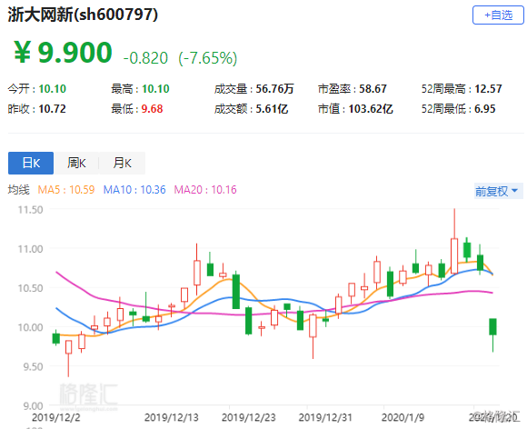The height and width of the screenshot is (429, 527).
Task: Select the tallest red candlestick reaching 11.50
Action: point(454,255)
